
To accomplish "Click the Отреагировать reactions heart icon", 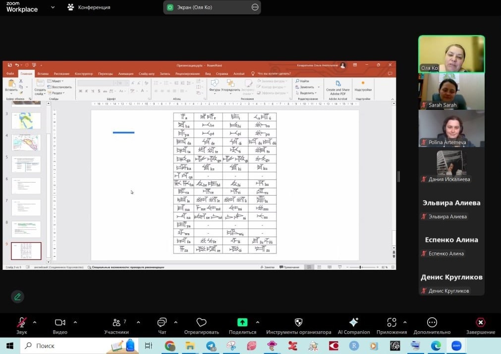I will pos(201,323).
